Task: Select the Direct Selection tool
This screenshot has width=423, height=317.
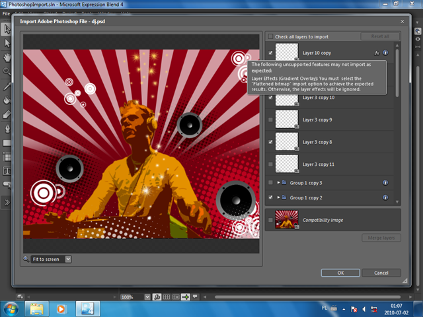Action: (7, 43)
